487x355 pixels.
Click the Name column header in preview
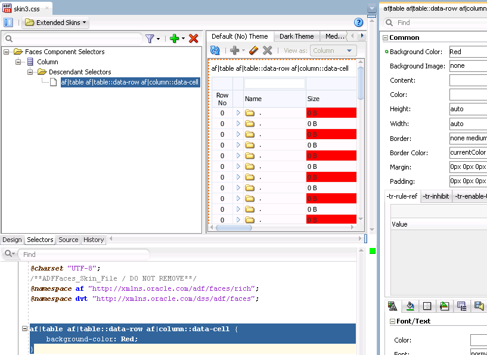tap(275, 99)
